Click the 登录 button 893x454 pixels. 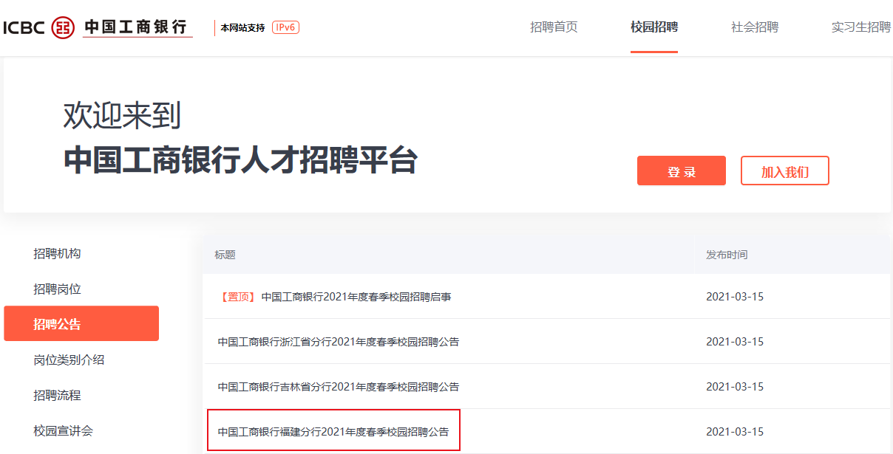point(682,171)
